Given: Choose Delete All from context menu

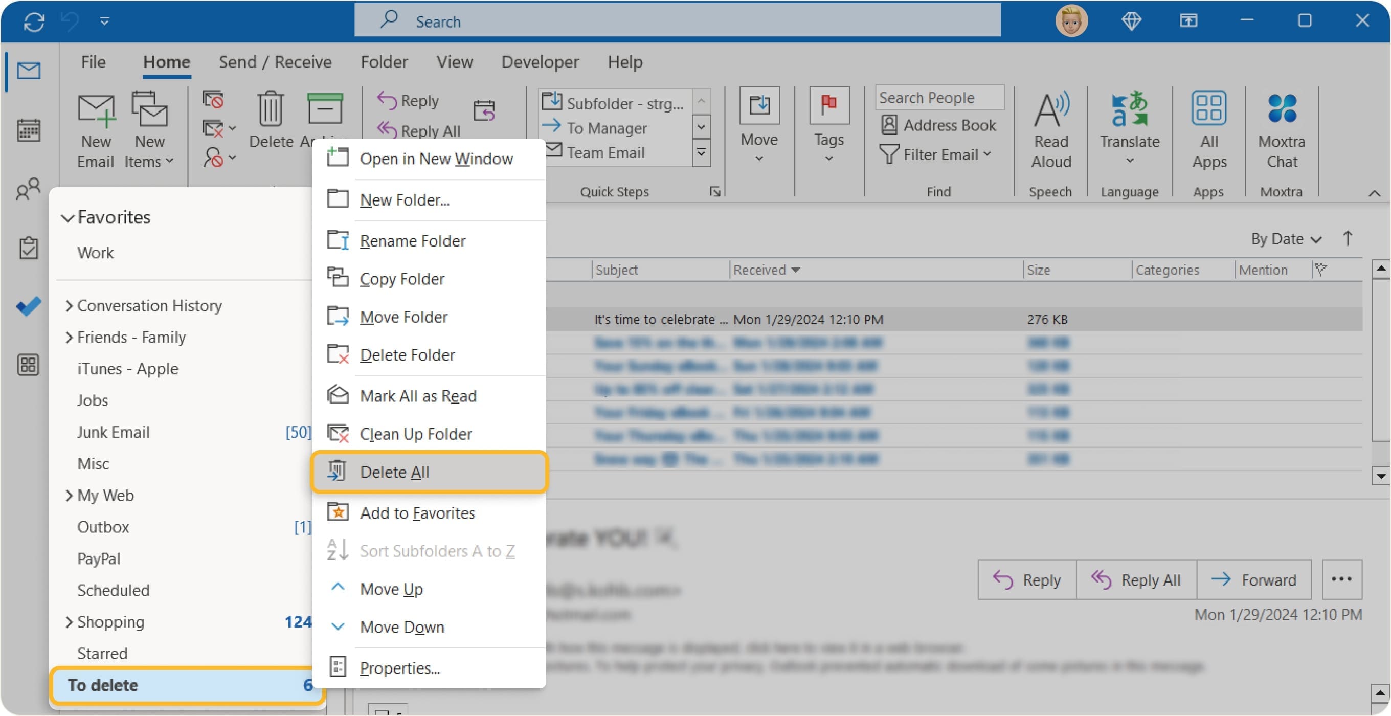Looking at the screenshot, I should point(395,472).
